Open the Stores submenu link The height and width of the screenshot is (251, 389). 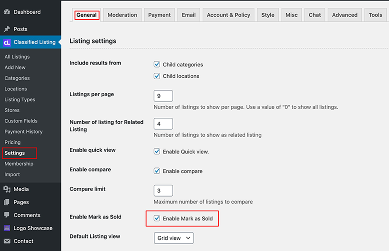pyautogui.click(x=12, y=110)
